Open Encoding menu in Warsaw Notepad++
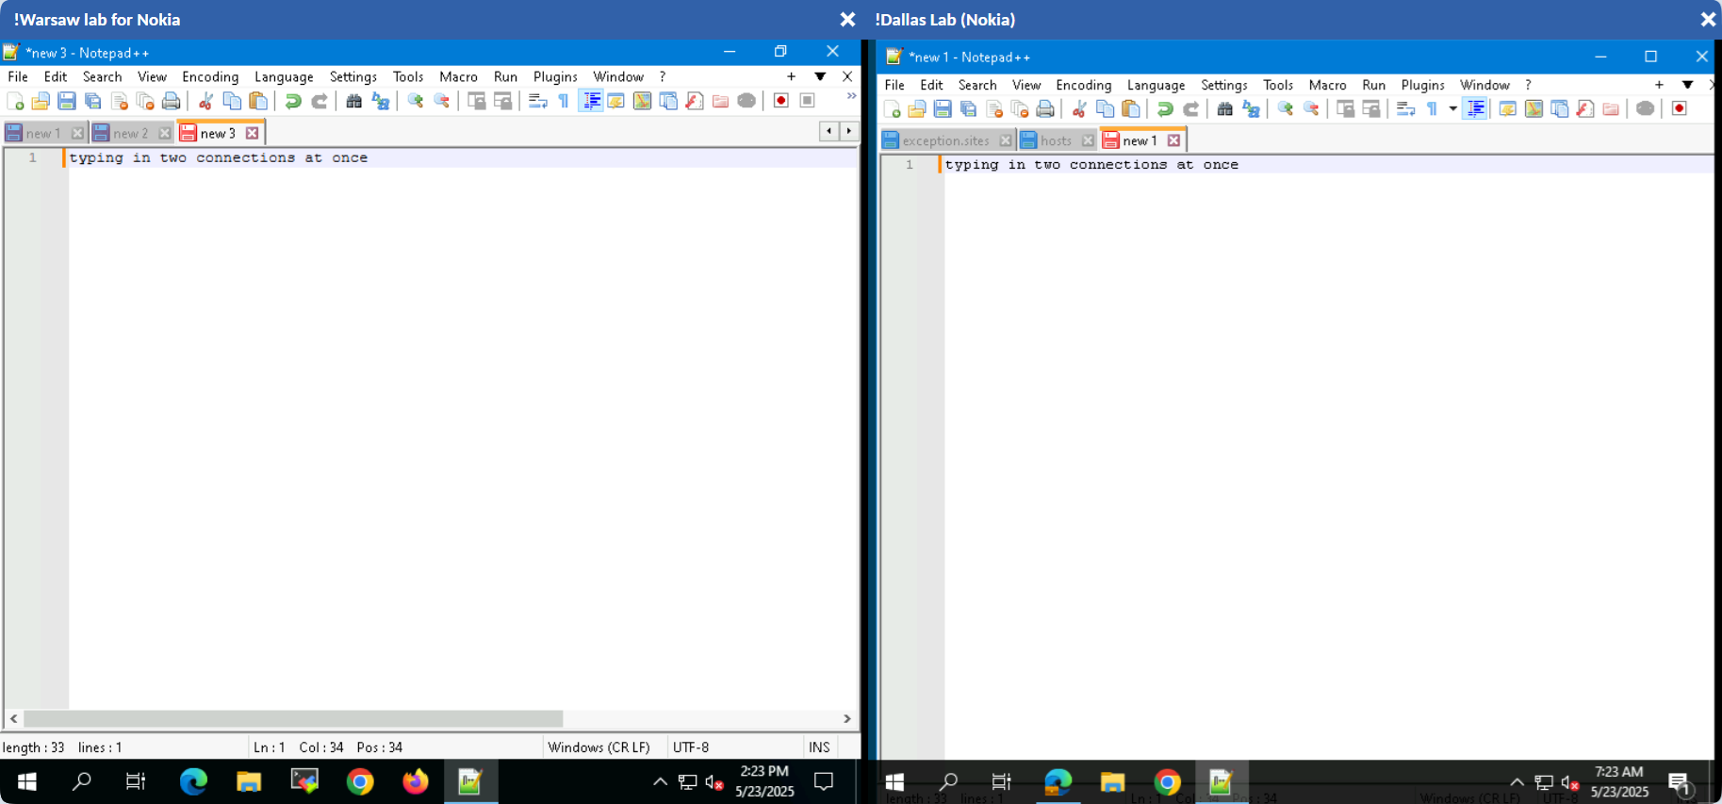This screenshot has height=804, width=1722. tap(209, 76)
